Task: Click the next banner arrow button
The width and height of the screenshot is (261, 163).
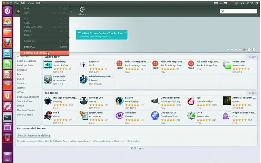Action: coord(254,49)
